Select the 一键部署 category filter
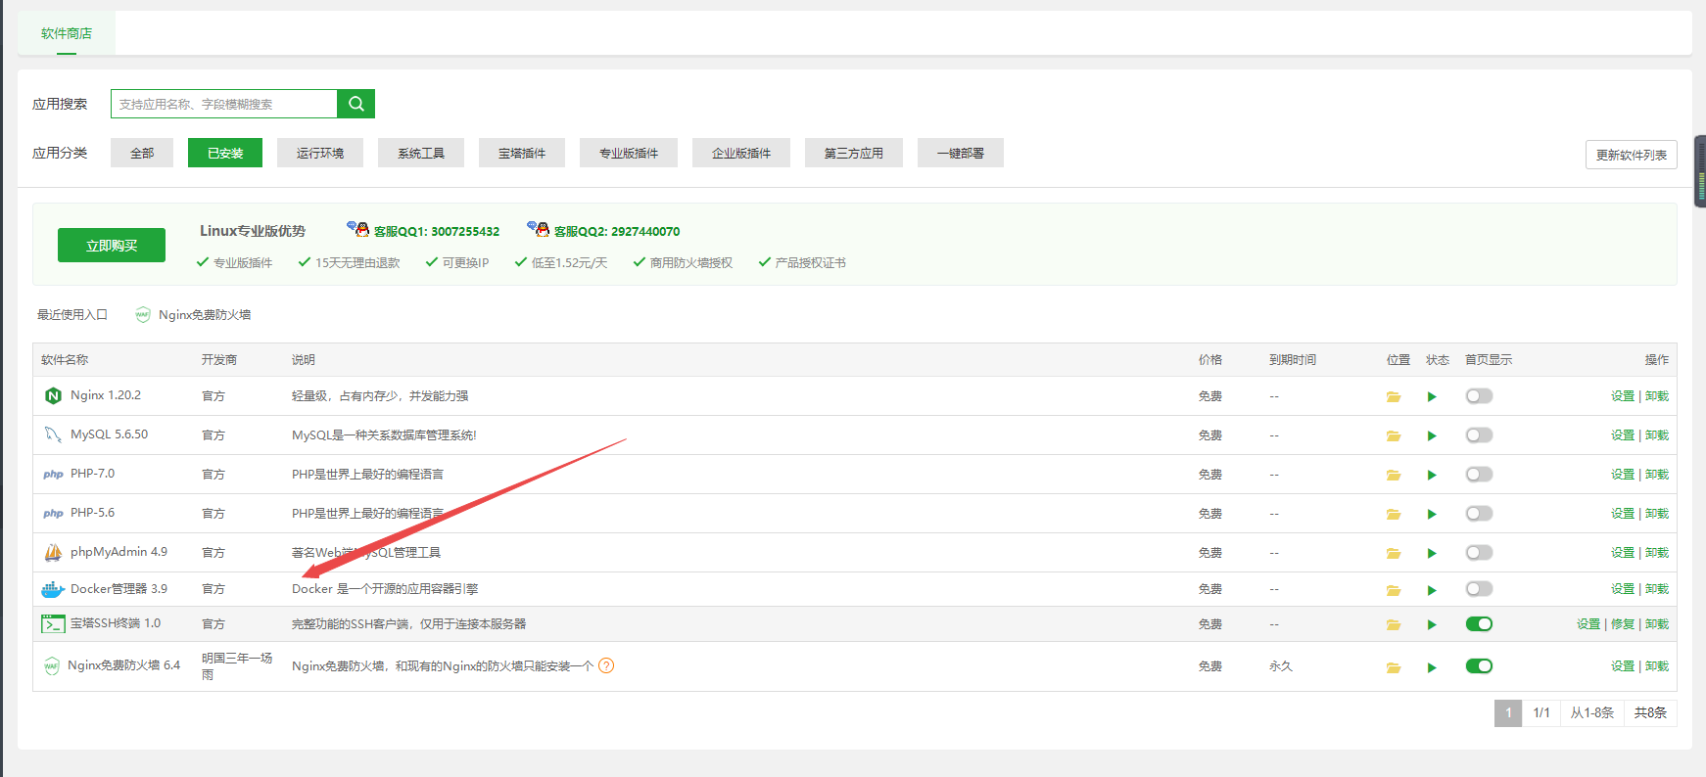 [961, 153]
